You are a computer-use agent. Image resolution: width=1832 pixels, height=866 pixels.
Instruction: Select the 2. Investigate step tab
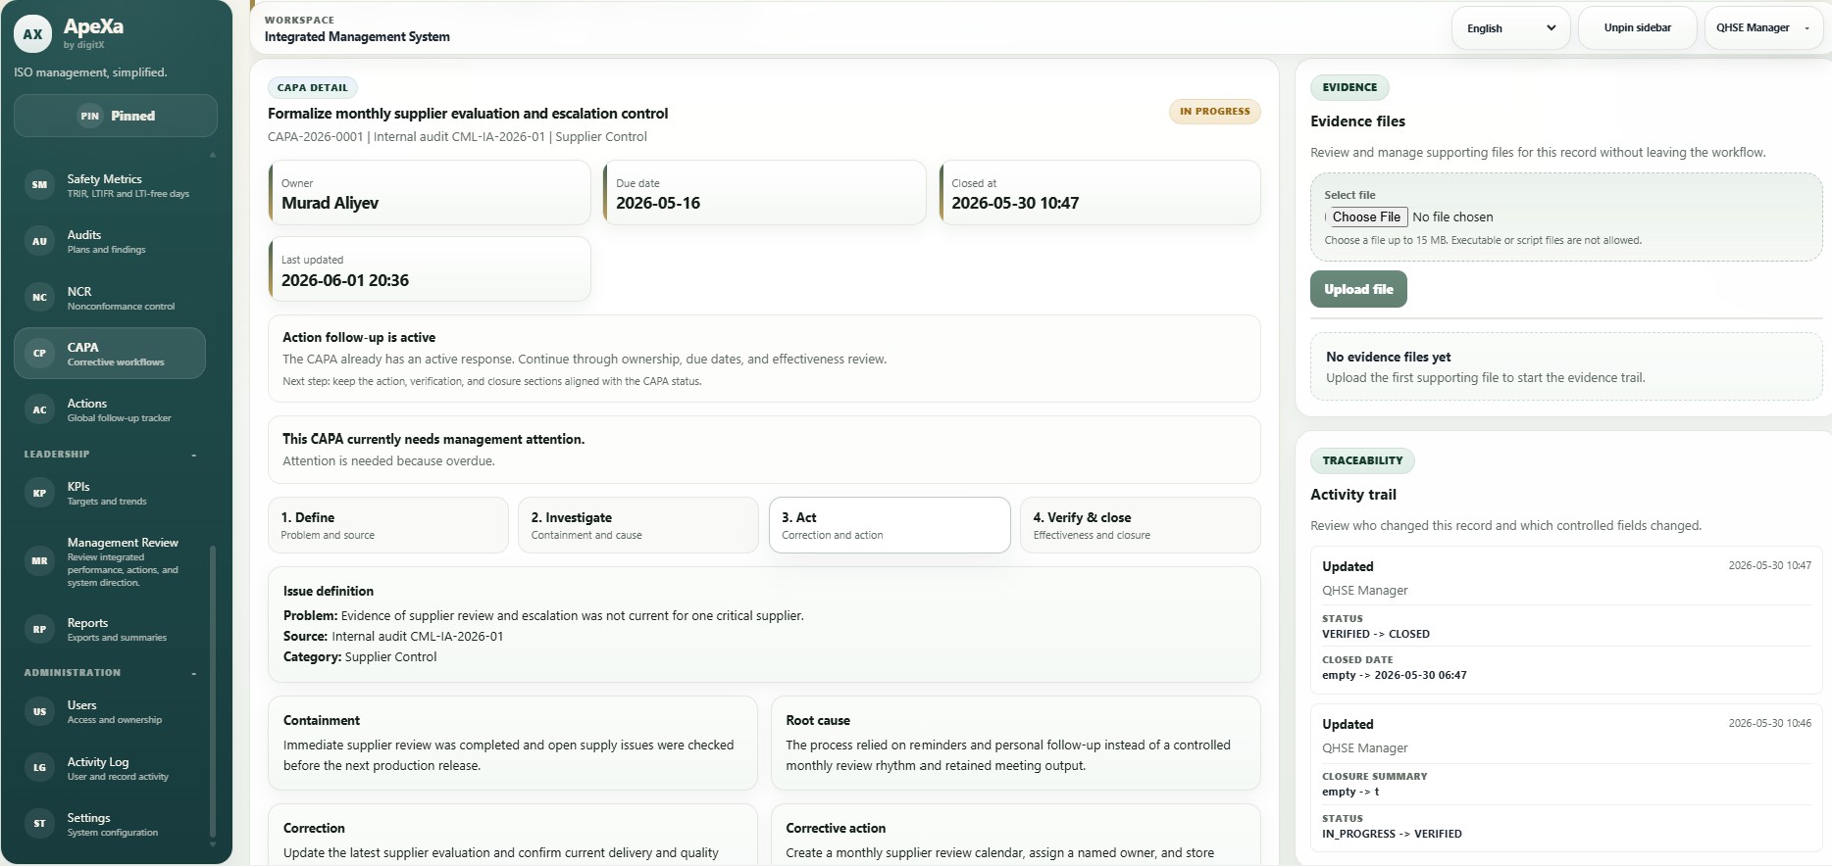638,525
